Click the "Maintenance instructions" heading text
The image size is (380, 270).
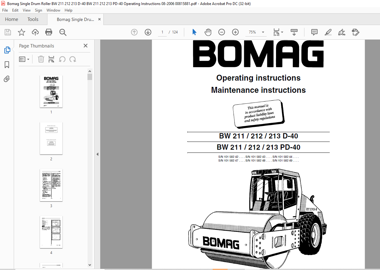[259, 90]
